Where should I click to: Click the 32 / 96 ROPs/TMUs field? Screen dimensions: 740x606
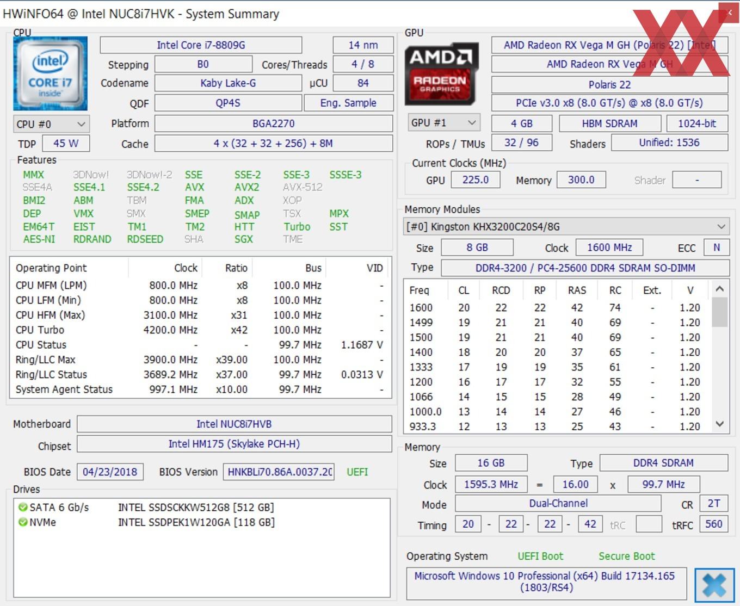click(x=521, y=143)
